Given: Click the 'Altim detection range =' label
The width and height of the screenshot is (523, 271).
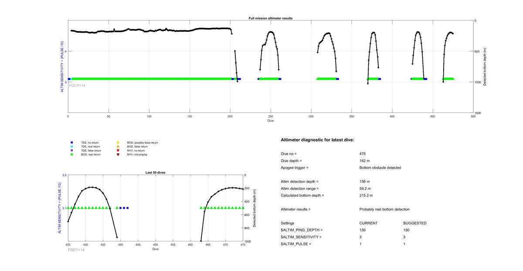Looking at the screenshot, I should pyautogui.click(x=300, y=189).
